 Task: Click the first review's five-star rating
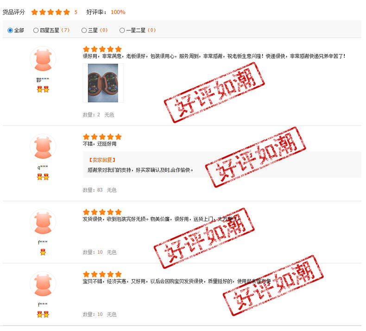(102, 49)
